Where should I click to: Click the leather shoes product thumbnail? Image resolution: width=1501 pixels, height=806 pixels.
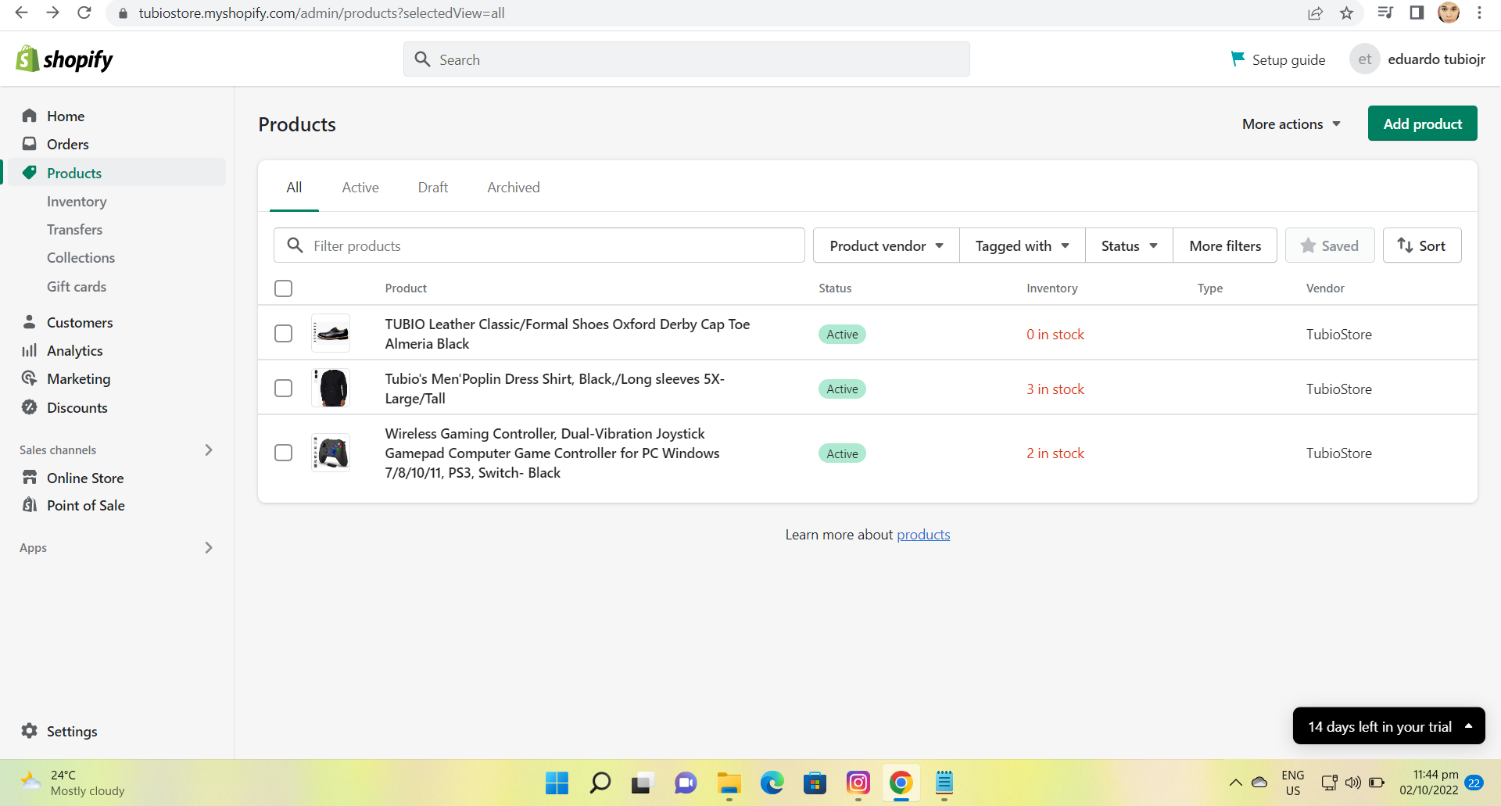coord(331,334)
